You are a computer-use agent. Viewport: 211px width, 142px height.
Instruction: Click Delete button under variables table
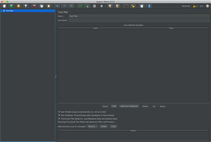145,106
